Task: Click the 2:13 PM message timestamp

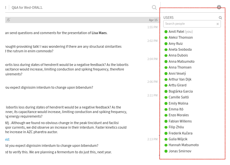Action: (x=152, y=139)
